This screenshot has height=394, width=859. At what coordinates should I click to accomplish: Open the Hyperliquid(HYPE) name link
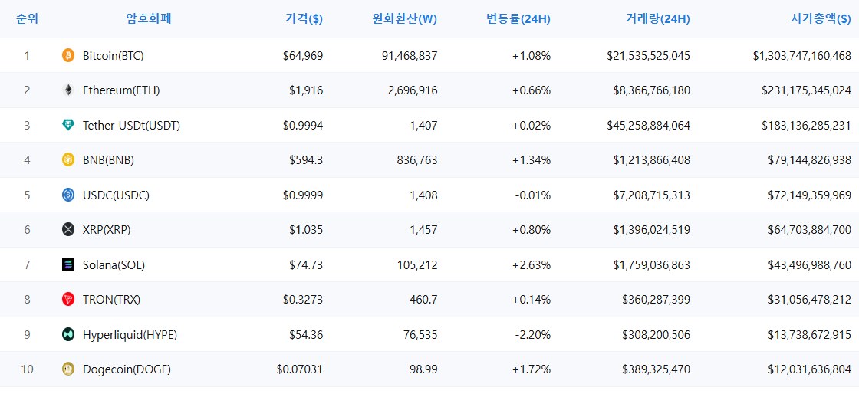[130, 334]
